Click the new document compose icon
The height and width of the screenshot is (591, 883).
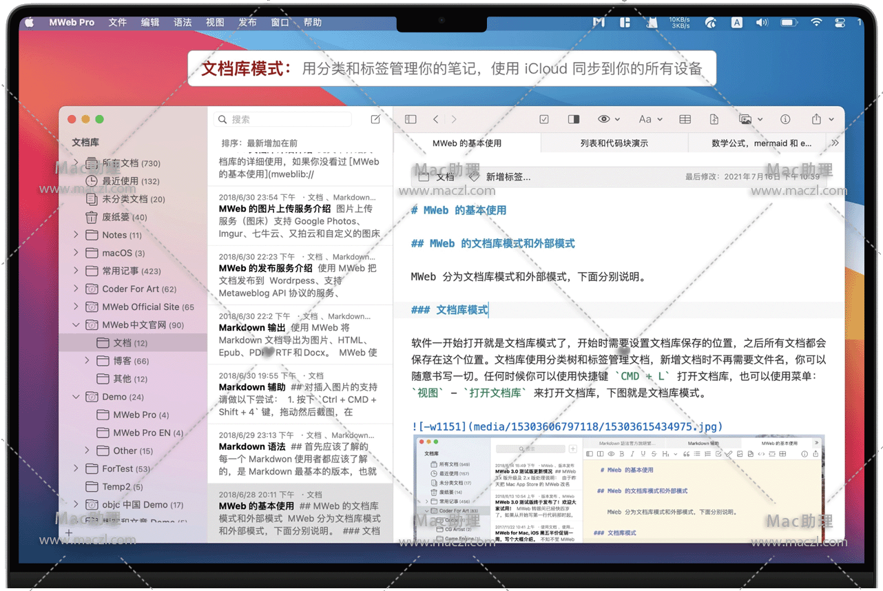point(375,119)
